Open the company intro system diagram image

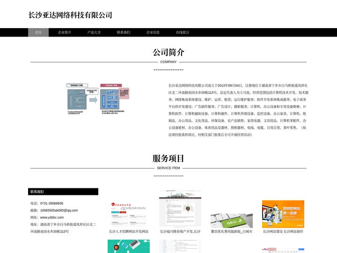[x=98, y=99]
